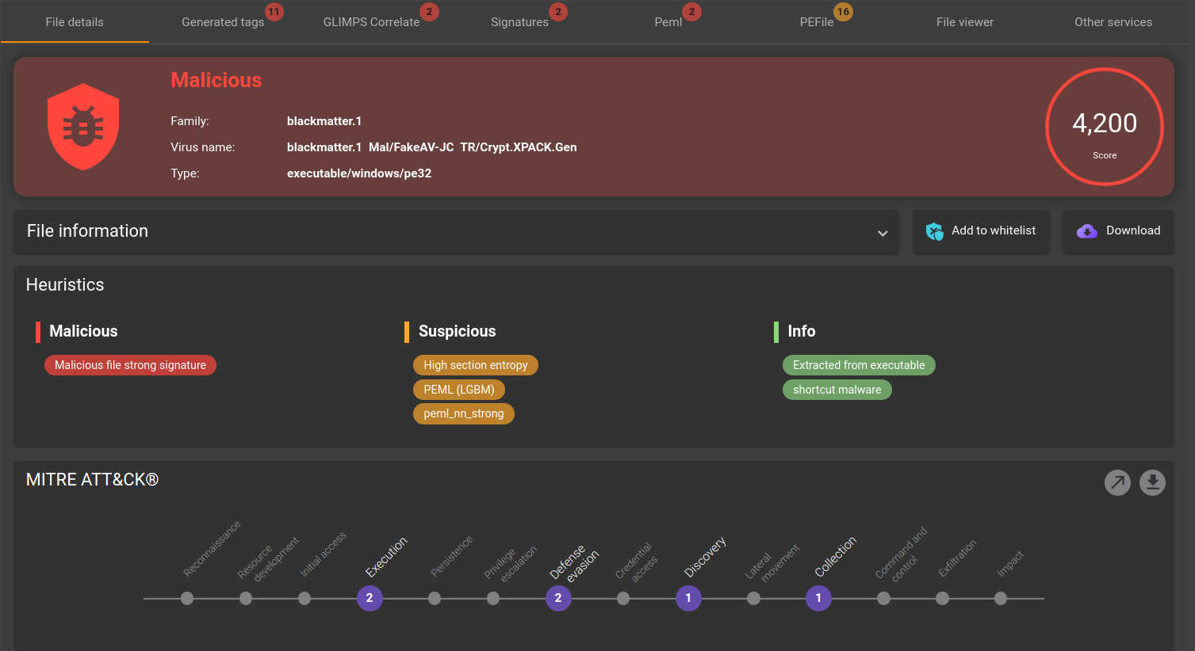Click the Lateral movement tactic node

(x=753, y=599)
